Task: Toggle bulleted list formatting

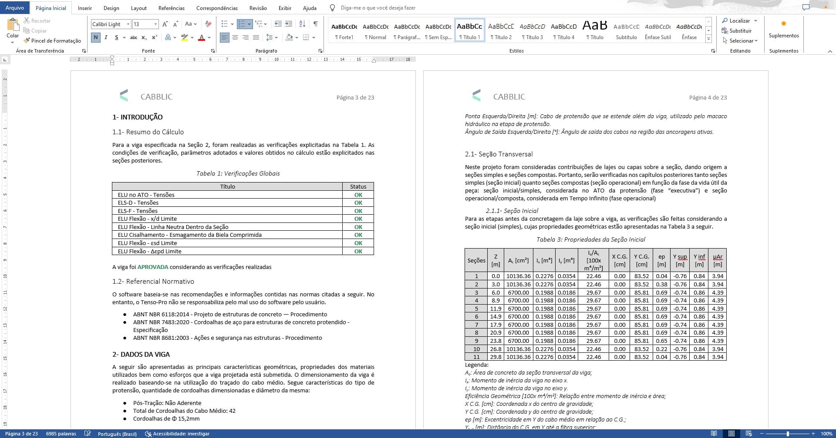Action: click(224, 24)
